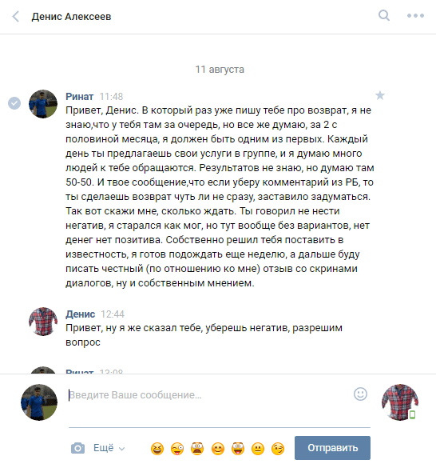Open Денис sender name at 12:44
This screenshot has height=472, width=436.
pyautogui.click(x=80, y=314)
